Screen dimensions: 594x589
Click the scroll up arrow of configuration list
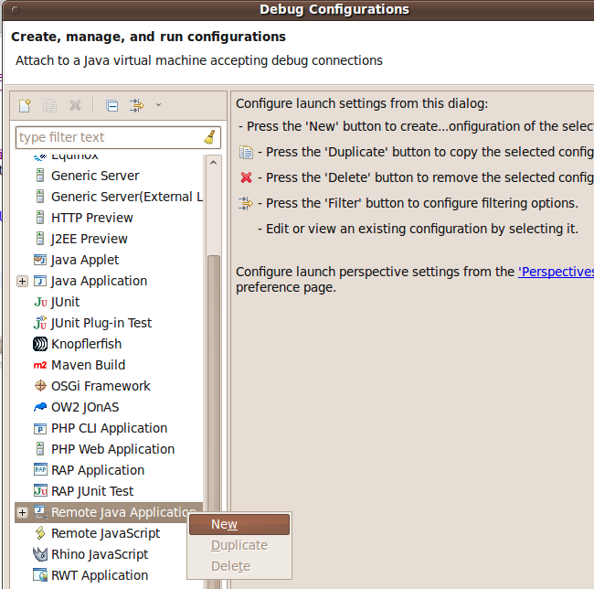213,163
